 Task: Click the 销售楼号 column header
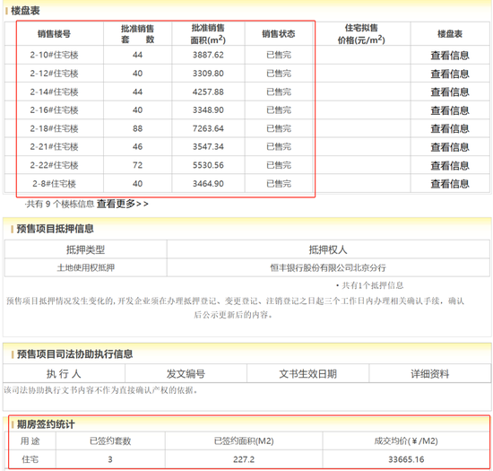pyautogui.click(x=54, y=34)
